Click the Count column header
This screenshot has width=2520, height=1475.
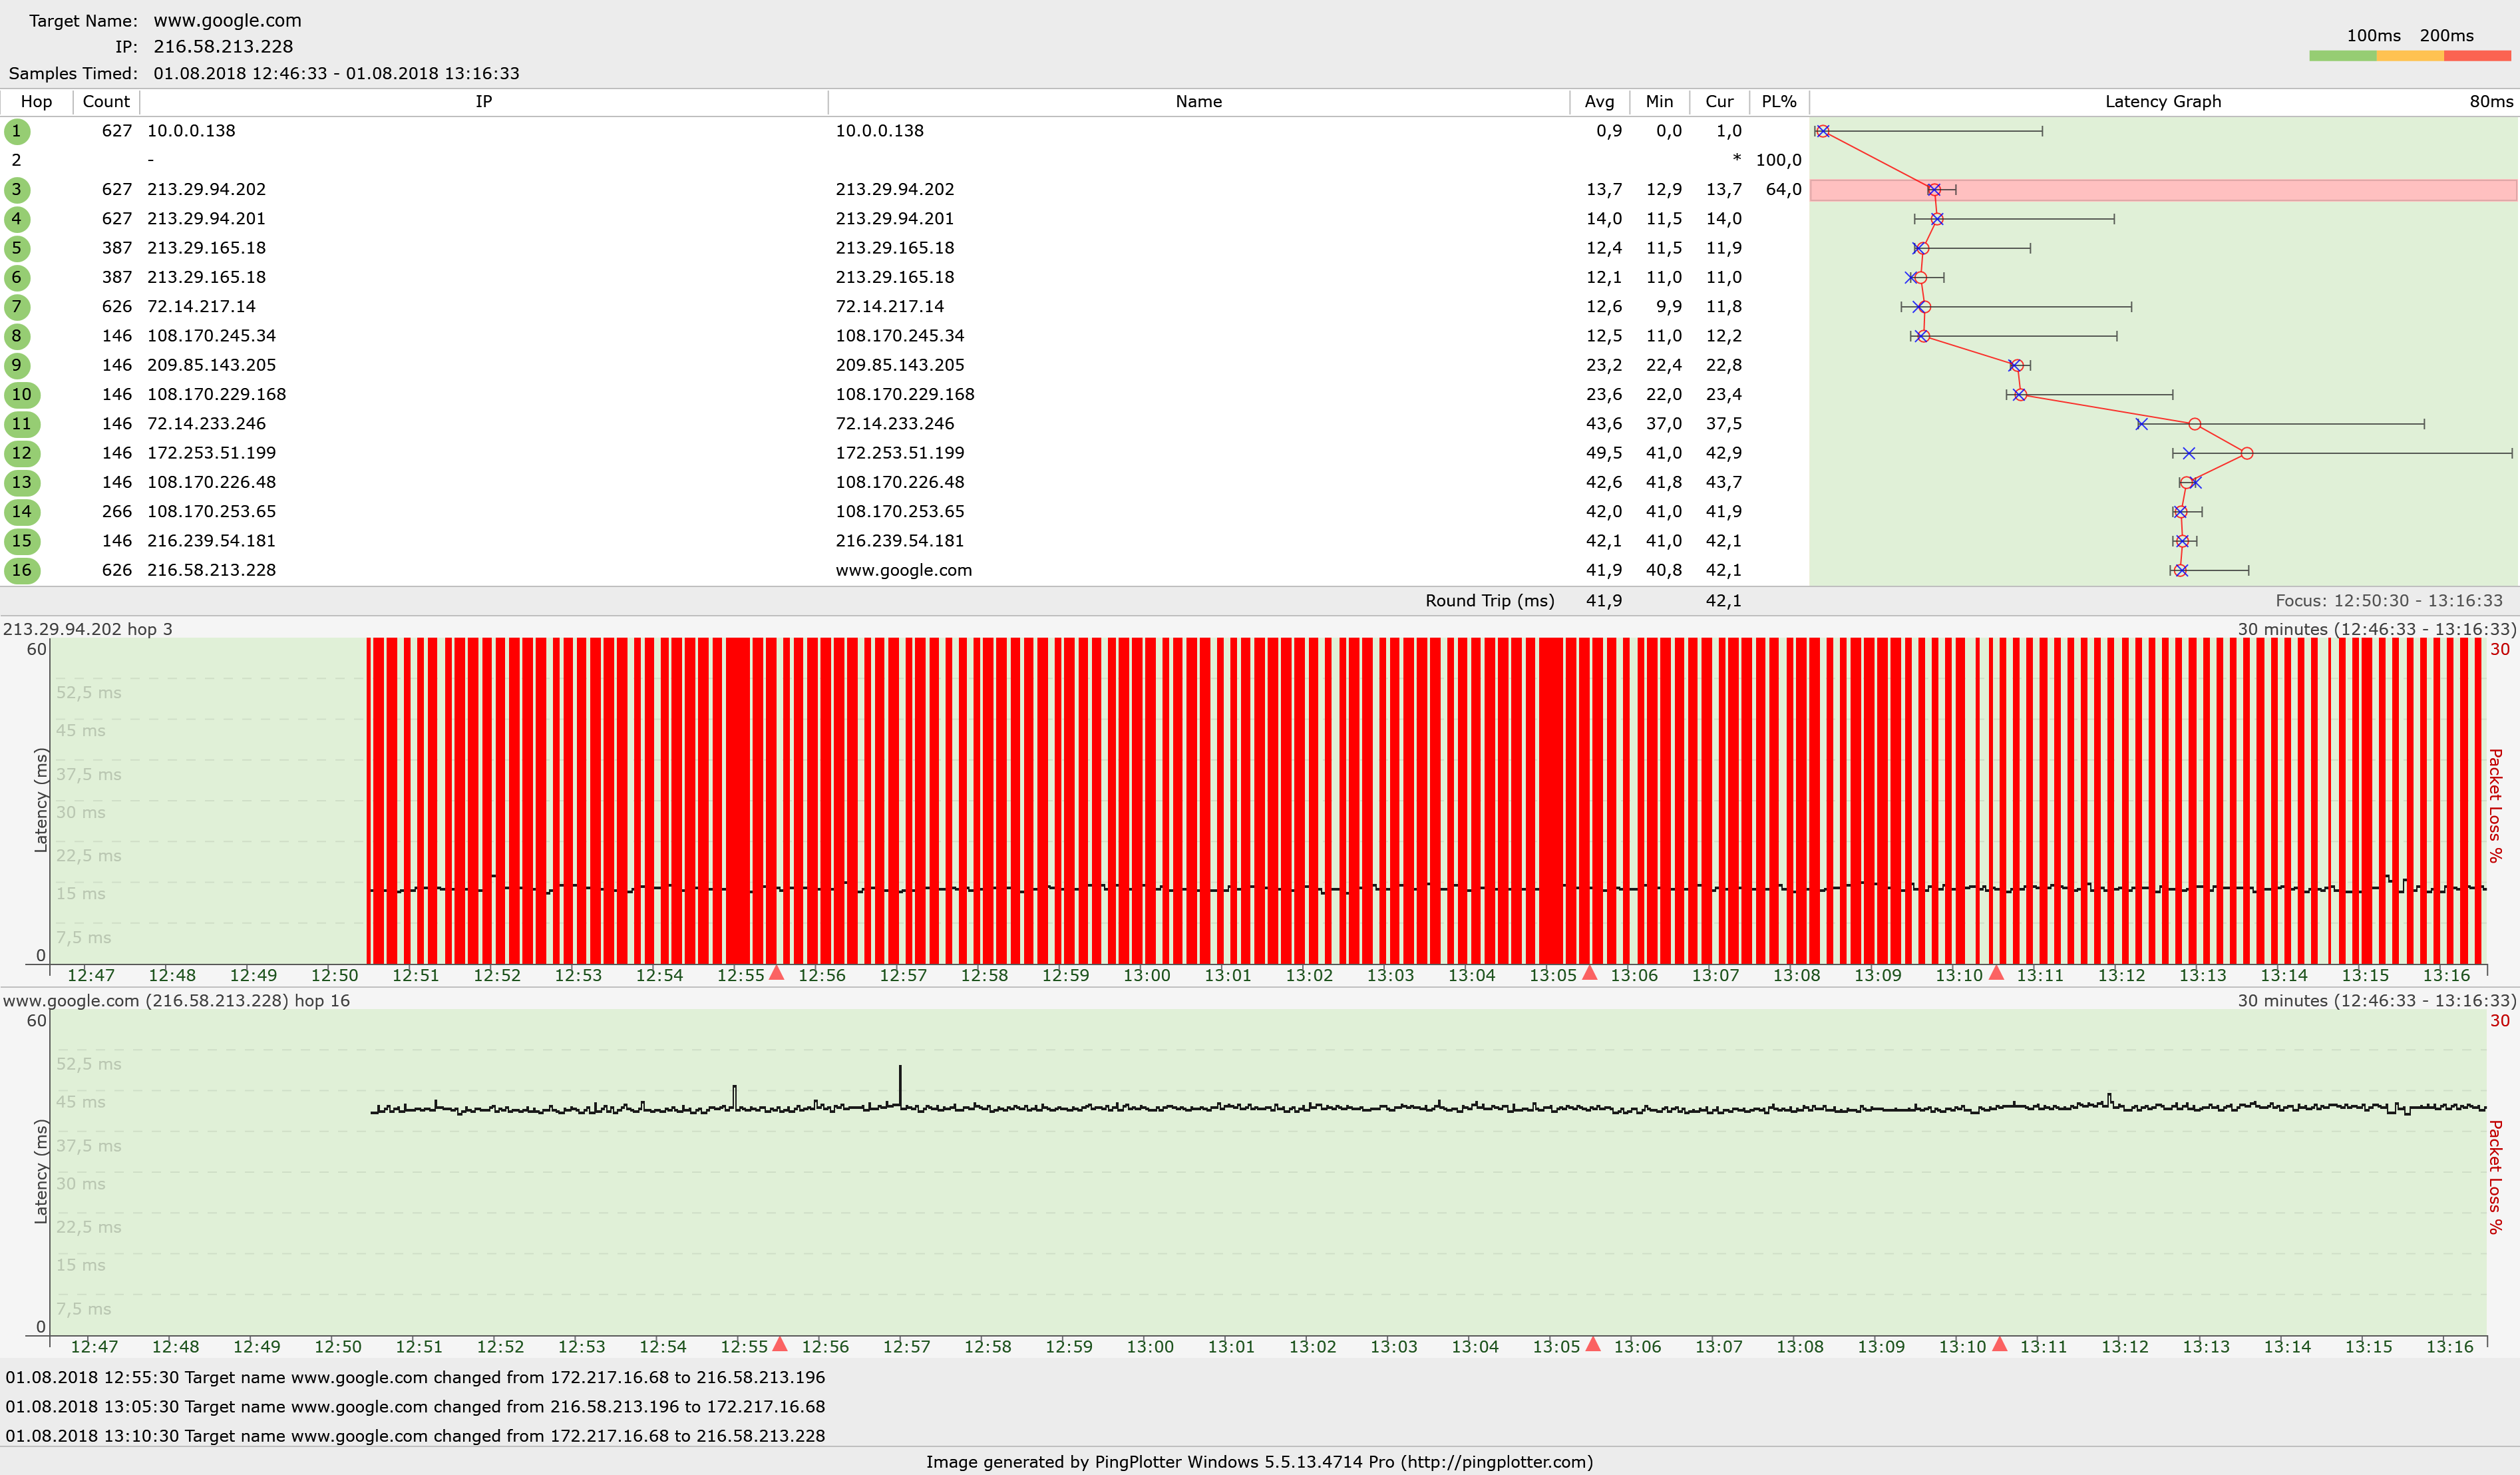pyautogui.click(x=106, y=102)
